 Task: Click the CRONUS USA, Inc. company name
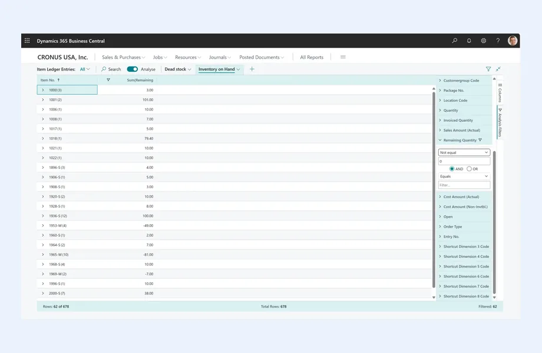62,57
